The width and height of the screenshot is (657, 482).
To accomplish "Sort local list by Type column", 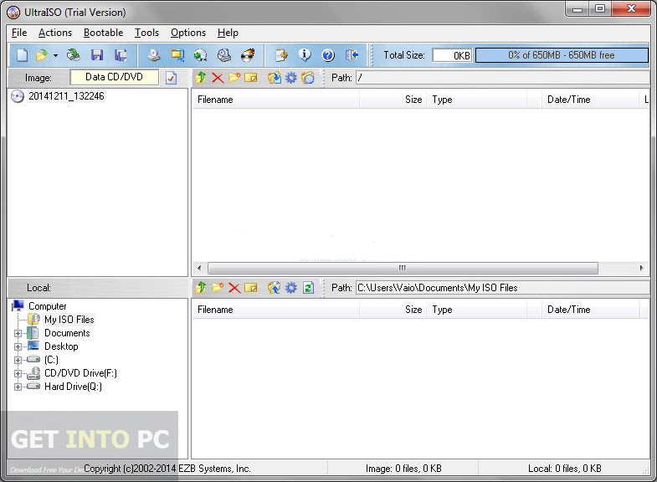I will tap(477, 310).
